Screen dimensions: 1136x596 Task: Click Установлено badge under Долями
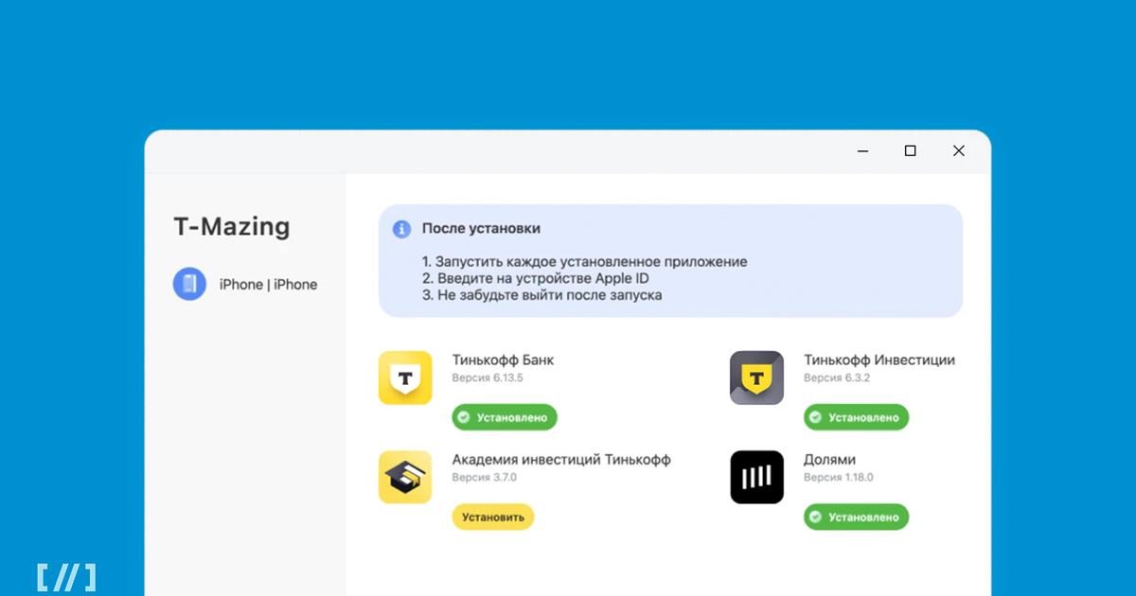[x=856, y=517]
